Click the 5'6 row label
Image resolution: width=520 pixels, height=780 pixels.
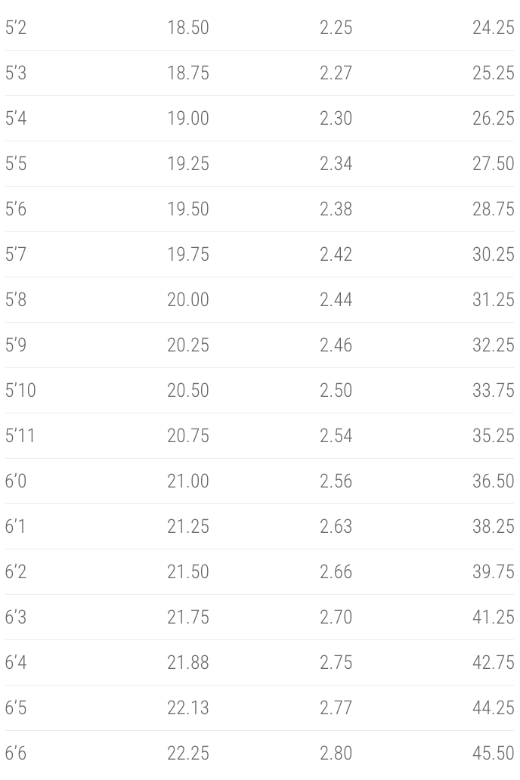click(x=16, y=209)
